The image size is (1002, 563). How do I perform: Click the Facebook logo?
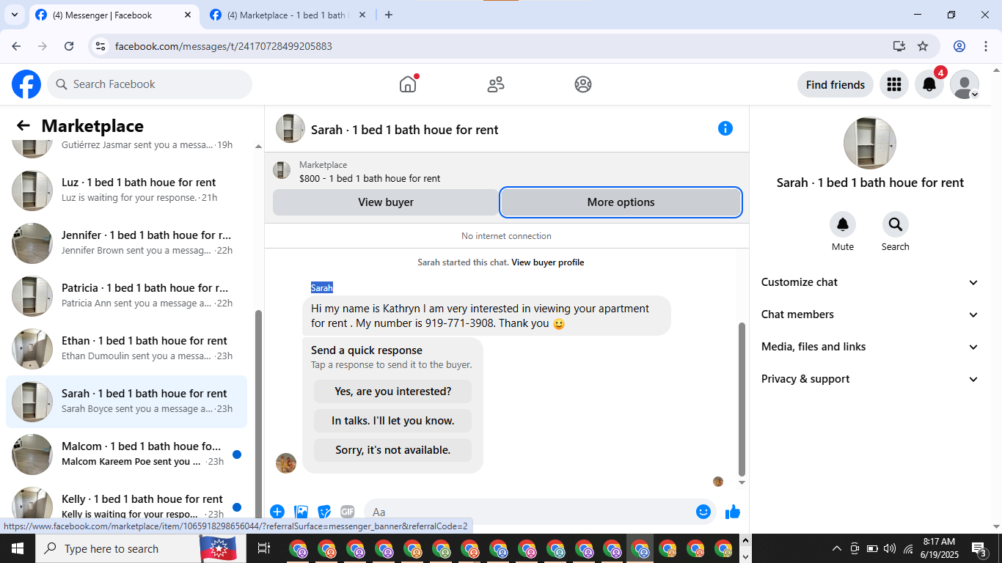[x=26, y=84]
